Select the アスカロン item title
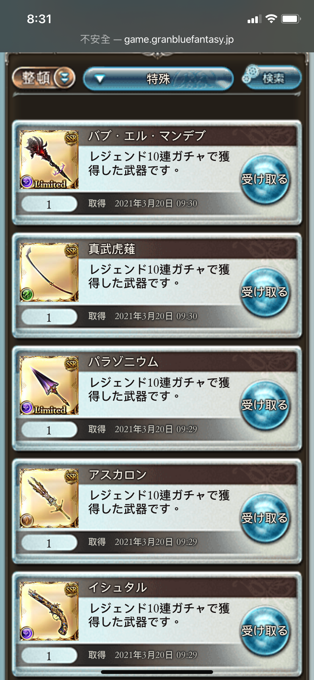This screenshot has height=680, width=314. click(118, 474)
